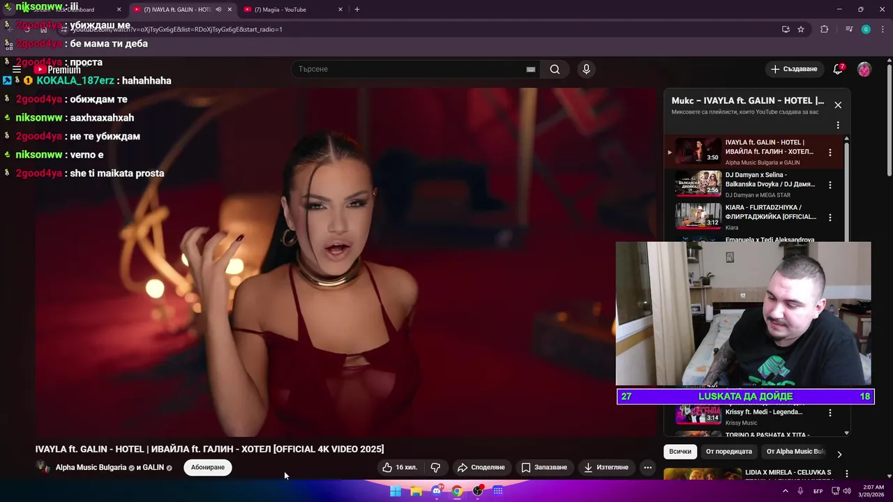
Task: Select the IVAYLA ft. GALIN - HOTEL playlist title
Action: click(770, 147)
